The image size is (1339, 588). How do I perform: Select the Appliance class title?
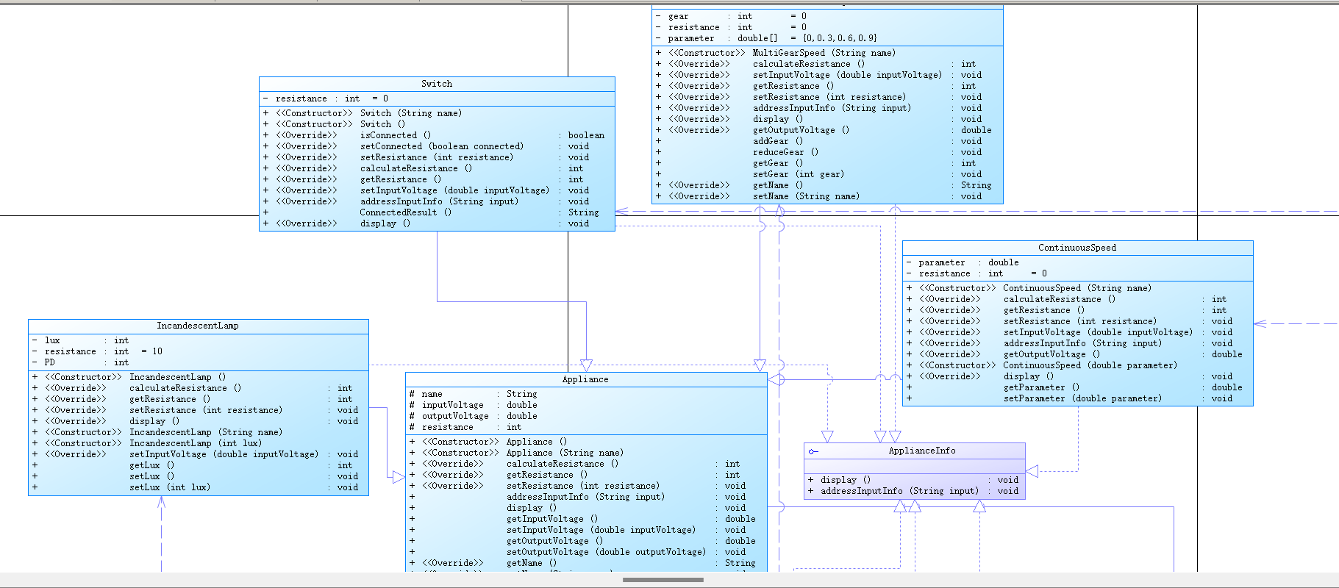coord(585,379)
